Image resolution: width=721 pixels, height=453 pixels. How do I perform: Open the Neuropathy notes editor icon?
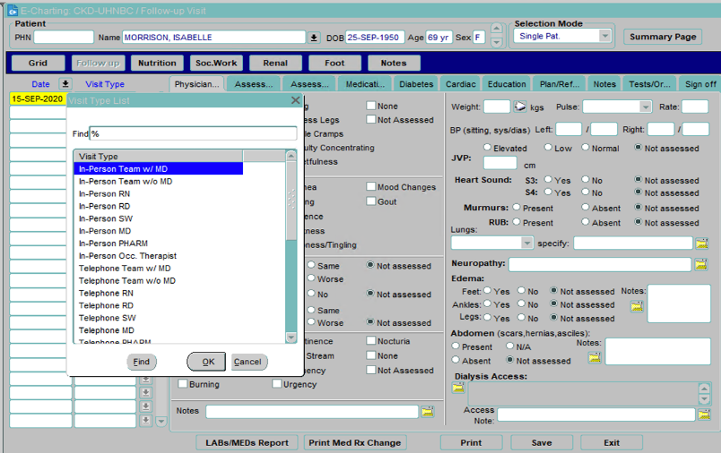click(x=701, y=265)
